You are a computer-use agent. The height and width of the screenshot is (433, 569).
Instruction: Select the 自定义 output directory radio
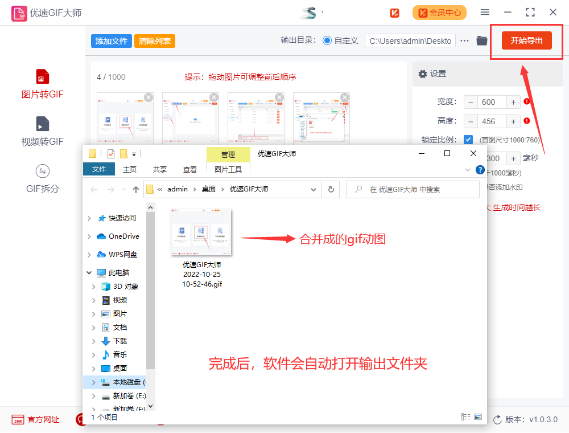click(327, 40)
